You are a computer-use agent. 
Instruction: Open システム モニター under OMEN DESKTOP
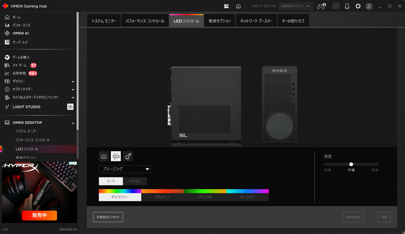tap(27, 131)
